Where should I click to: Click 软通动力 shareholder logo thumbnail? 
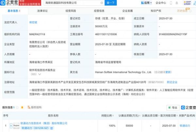pyautogui.click(x=16, y=126)
